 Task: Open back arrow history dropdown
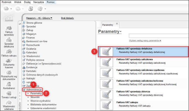click(11, 9)
